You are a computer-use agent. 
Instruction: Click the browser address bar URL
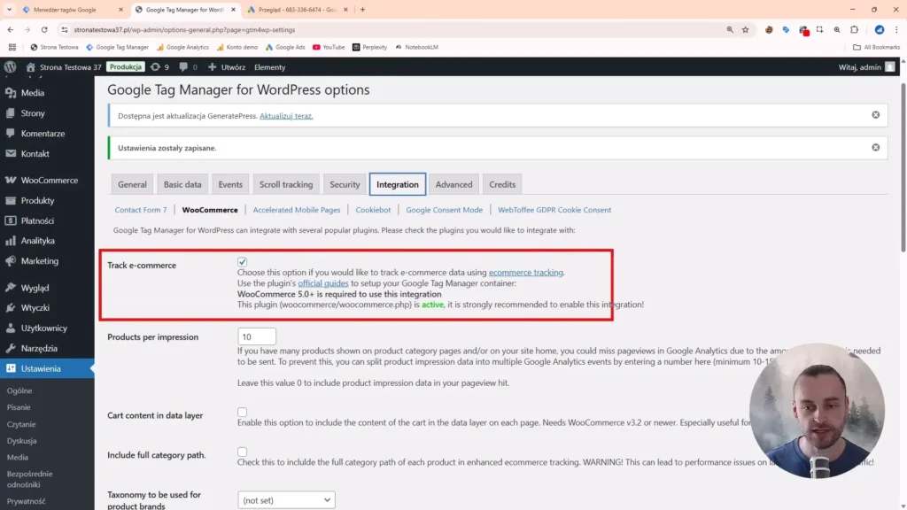tap(184, 29)
